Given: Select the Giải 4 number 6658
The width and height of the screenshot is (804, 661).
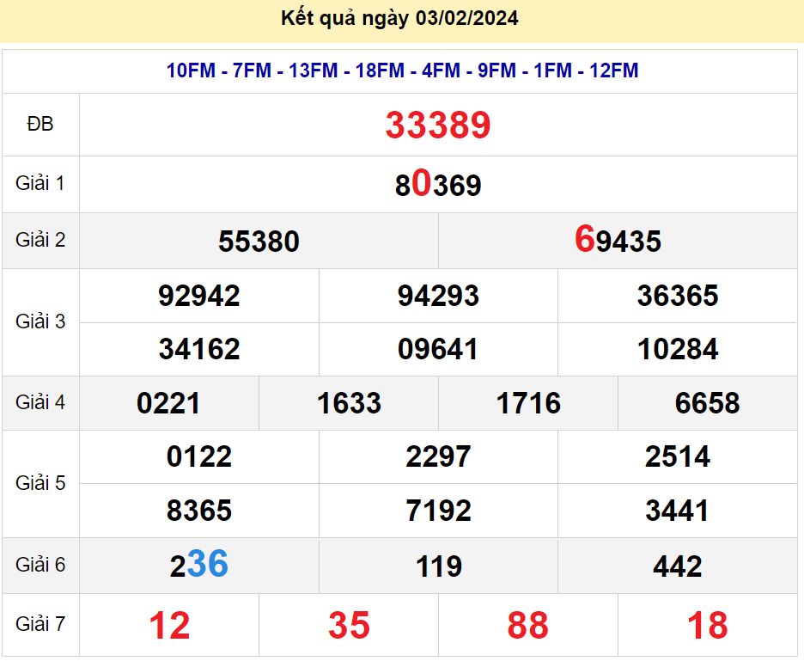Looking at the screenshot, I should (707, 403).
